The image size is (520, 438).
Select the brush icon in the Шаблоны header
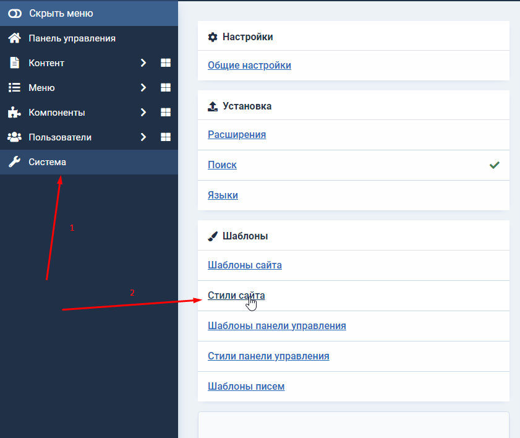coord(213,235)
